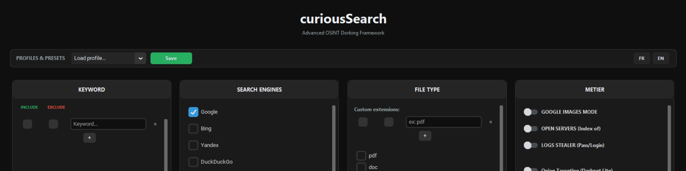Tick the DuckDuckGo checkbox
Screen dimensions: 686x171
click(x=193, y=162)
